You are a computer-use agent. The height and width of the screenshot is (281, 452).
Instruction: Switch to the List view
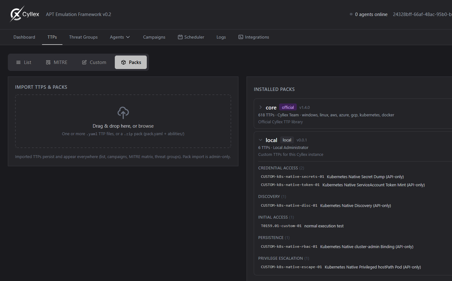click(x=24, y=62)
